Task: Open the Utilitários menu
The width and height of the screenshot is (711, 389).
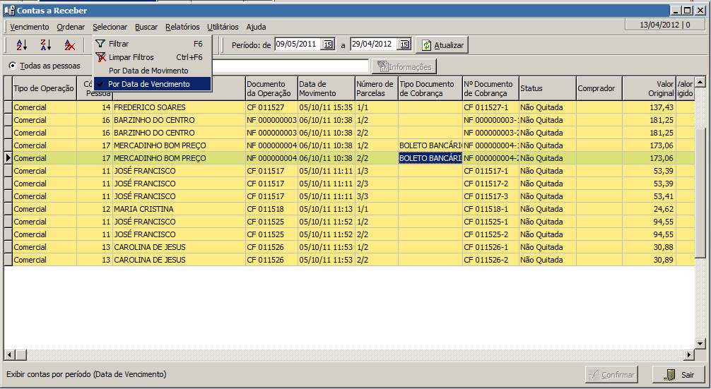Action: 223,27
